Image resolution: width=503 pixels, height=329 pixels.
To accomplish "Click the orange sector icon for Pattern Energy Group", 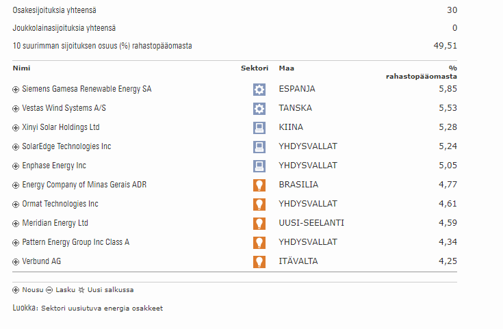I will tap(259, 242).
